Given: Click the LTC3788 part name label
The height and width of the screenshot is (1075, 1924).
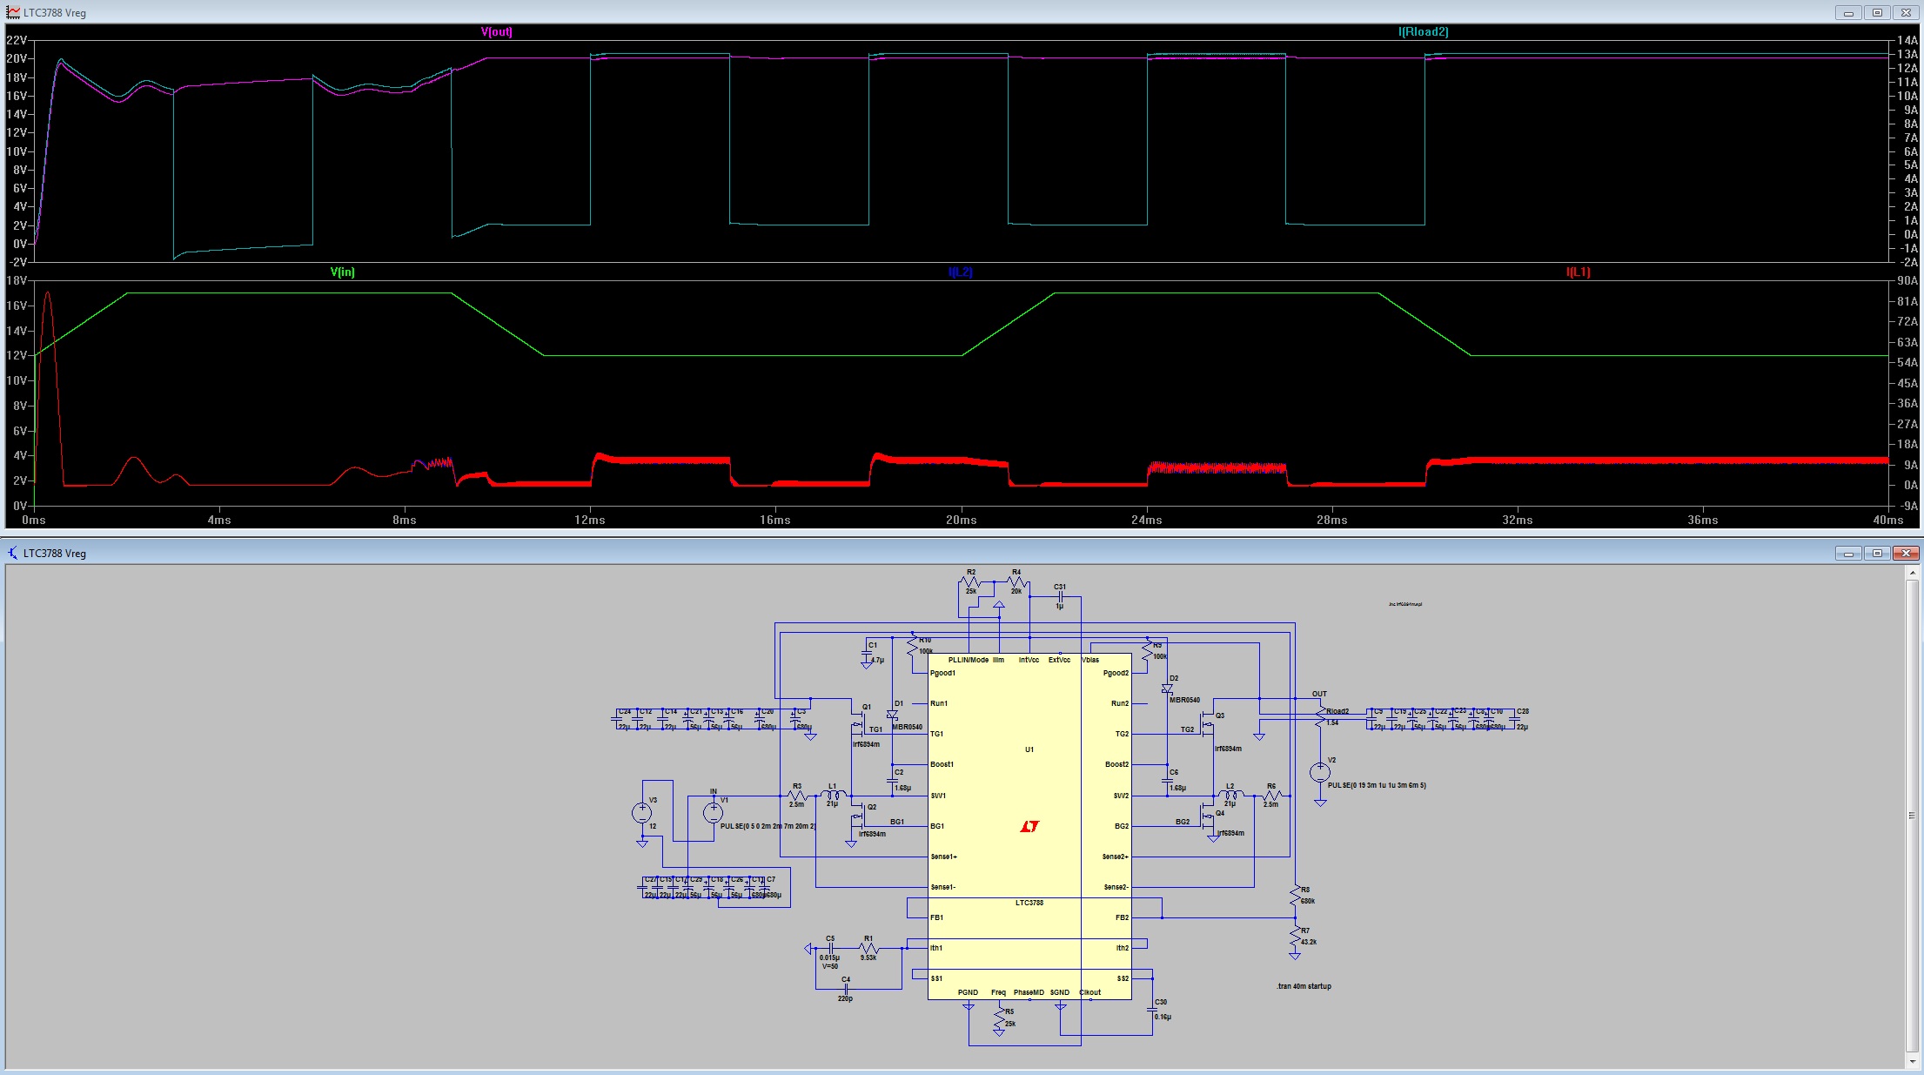Looking at the screenshot, I should coord(1029,903).
